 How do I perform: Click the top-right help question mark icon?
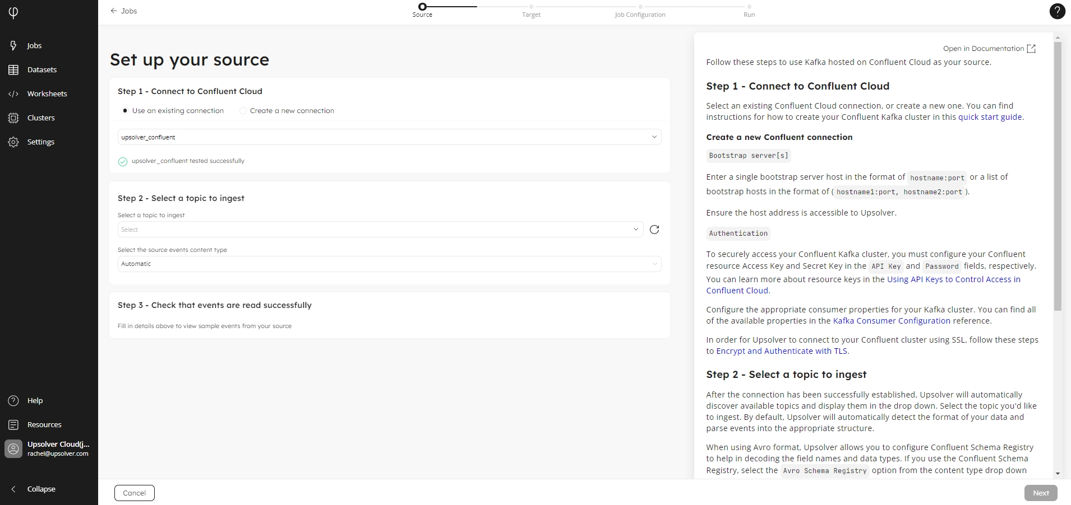1056,11
